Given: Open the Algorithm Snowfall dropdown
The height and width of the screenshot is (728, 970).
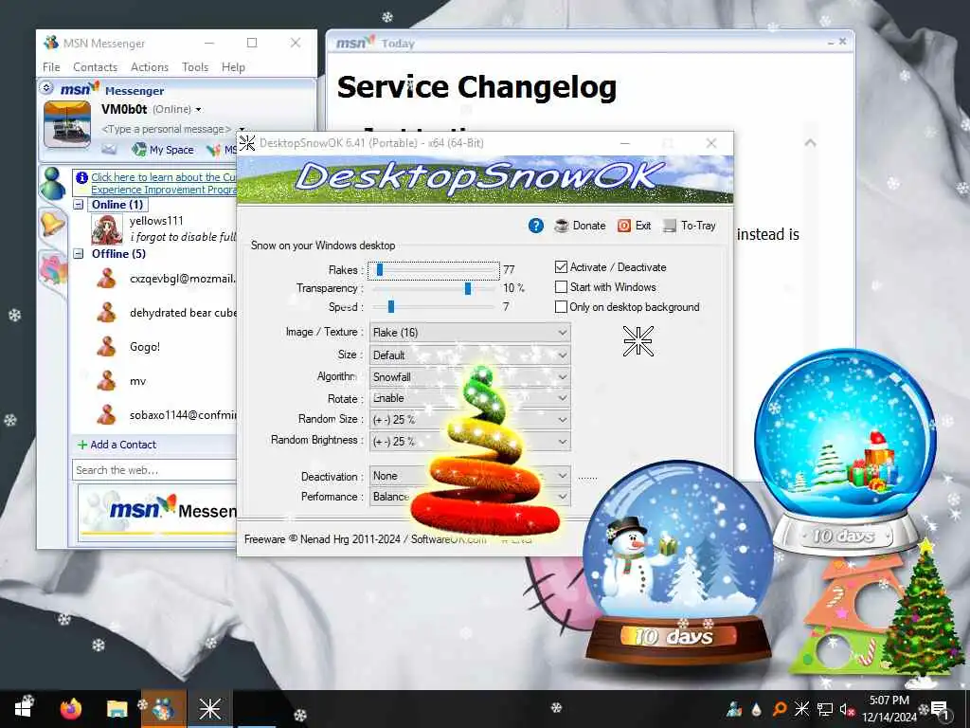Looking at the screenshot, I should click(470, 377).
